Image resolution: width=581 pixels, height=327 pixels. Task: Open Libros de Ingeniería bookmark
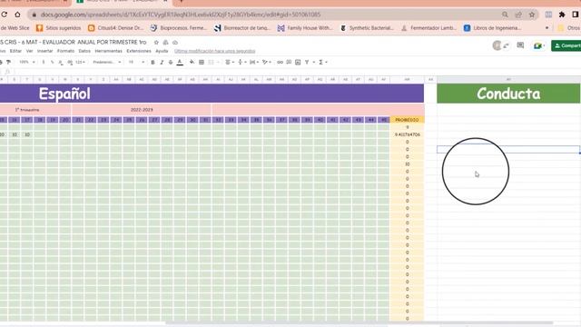click(492, 28)
